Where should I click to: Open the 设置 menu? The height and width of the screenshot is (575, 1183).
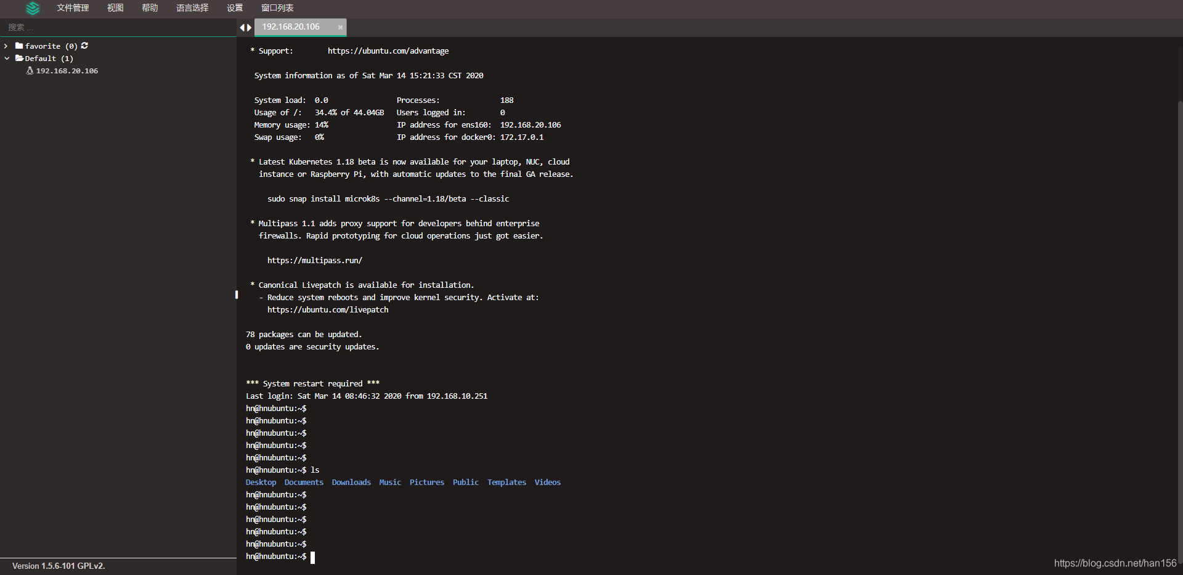[235, 8]
